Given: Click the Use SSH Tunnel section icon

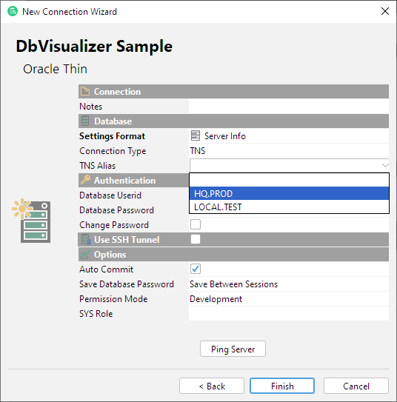Looking at the screenshot, I should [86, 239].
